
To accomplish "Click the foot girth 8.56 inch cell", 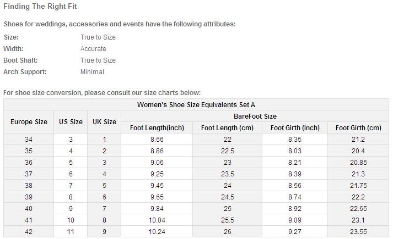I will pyautogui.click(x=295, y=186).
